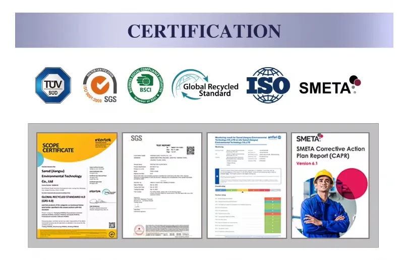Open the amfori monitoring result document
The image size is (404, 260).
click(247, 185)
